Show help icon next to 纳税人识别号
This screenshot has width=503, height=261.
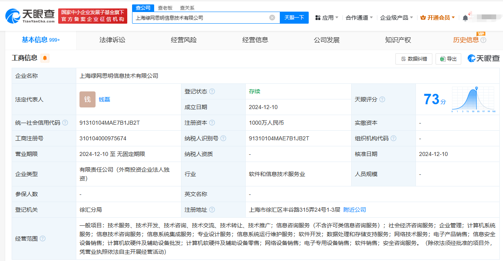click(x=223, y=138)
